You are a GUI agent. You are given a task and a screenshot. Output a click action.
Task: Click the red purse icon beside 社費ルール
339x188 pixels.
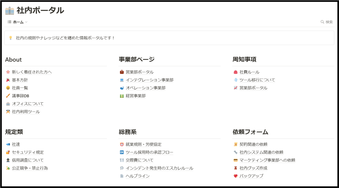[x=236, y=72]
